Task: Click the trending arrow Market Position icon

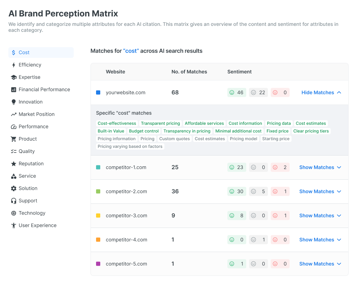Action: tap(14, 114)
